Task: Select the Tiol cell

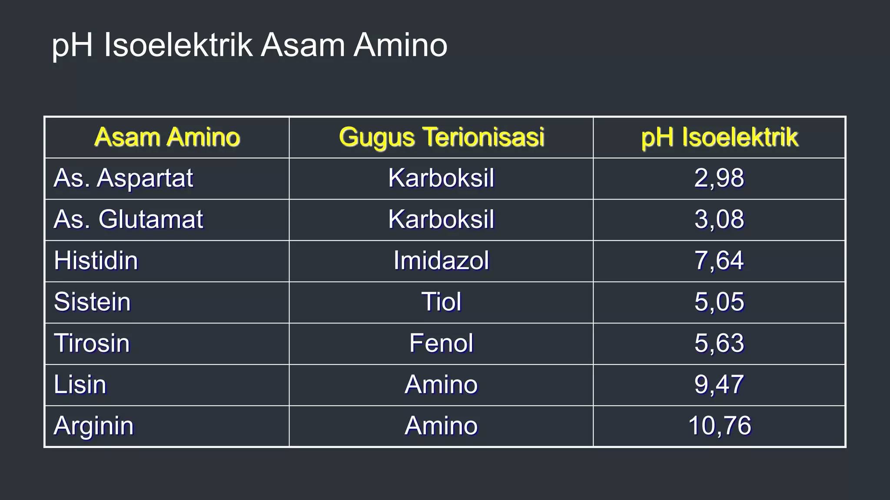Action: 441,302
